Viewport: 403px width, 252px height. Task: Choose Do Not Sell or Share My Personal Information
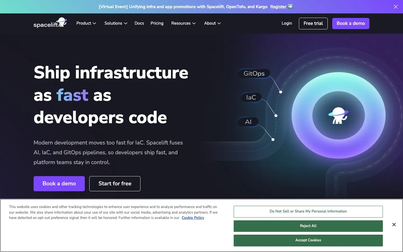tap(308, 212)
